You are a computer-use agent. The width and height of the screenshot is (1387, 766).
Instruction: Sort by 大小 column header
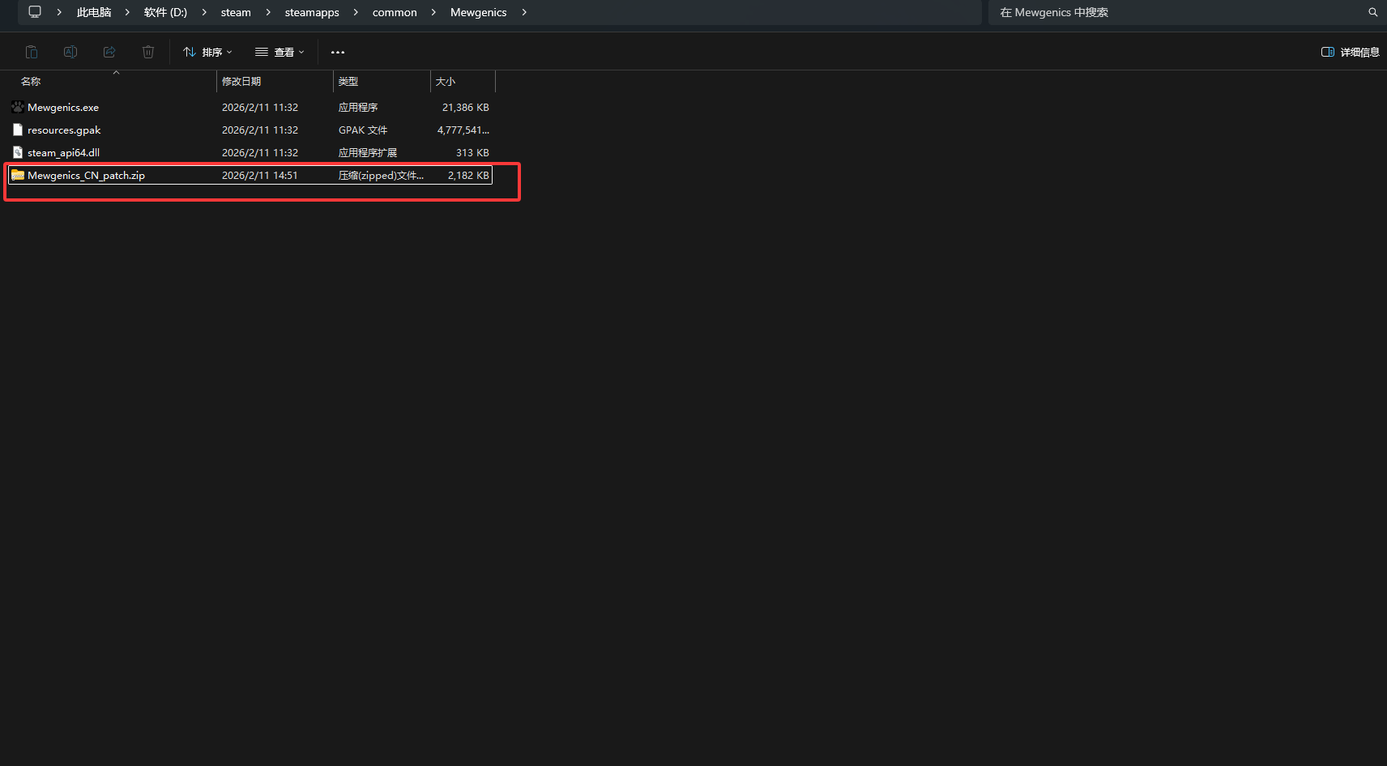pos(446,81)
